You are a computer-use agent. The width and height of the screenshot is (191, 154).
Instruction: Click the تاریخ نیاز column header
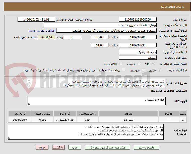(x=20, y=114)
